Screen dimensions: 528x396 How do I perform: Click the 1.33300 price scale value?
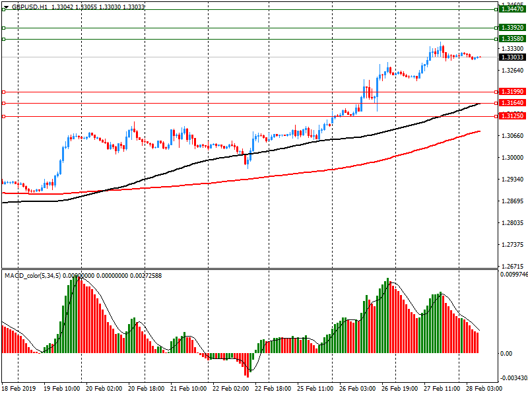coord(513,49)
